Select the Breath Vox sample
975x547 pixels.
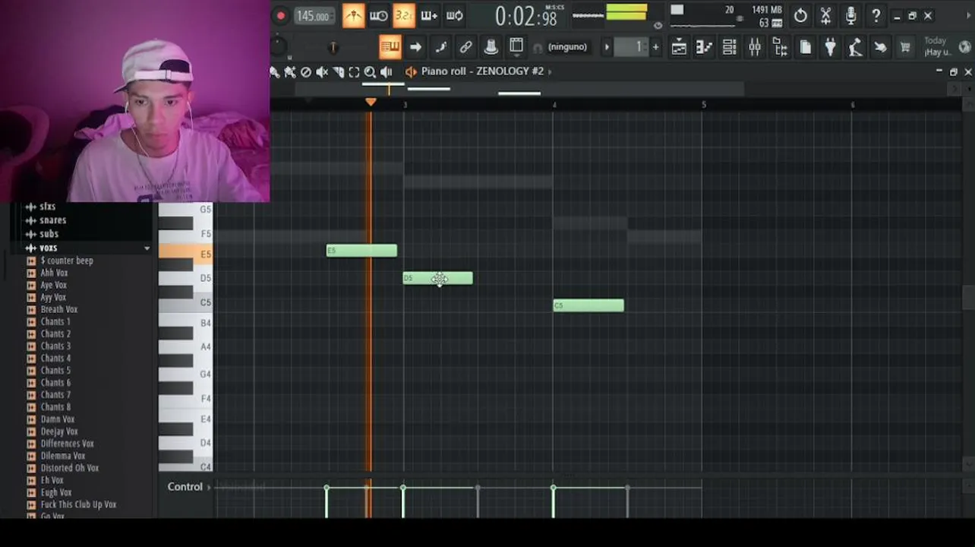tap(59, 309)
